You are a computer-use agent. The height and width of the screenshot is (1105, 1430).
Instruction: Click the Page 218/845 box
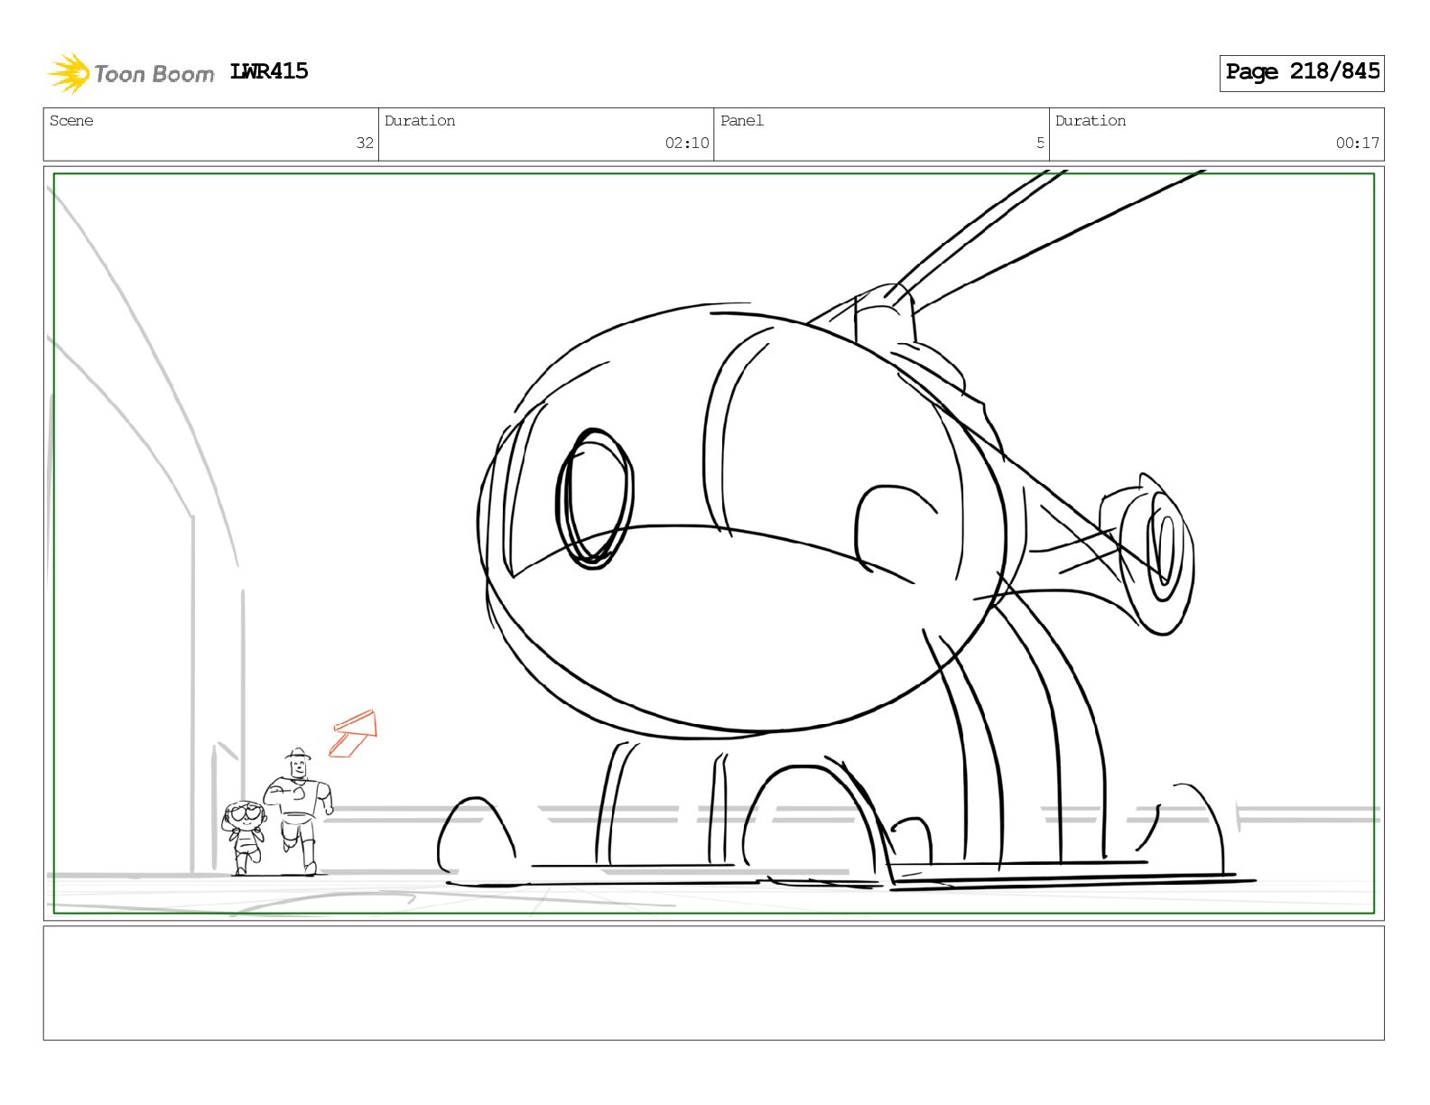pos(1302,72)
